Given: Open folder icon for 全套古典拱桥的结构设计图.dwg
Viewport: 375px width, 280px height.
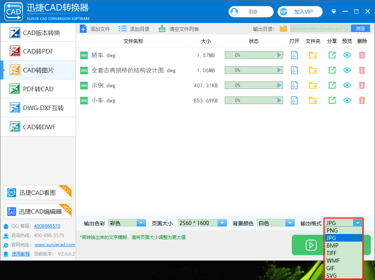Looking at the screenshot, I should [313, 70].
